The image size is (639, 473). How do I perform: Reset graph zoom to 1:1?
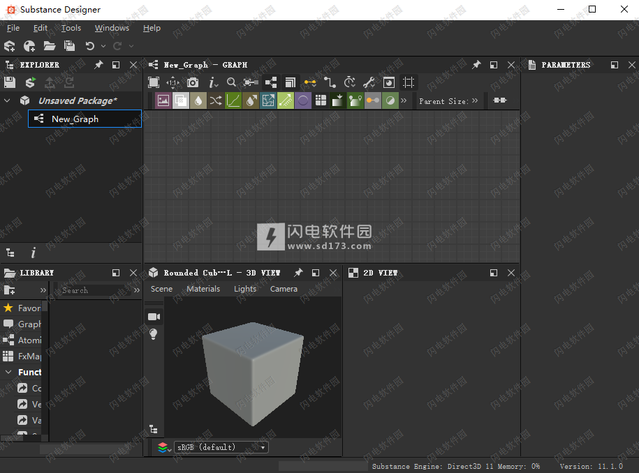pyautogui.click(x=172, y=82)
